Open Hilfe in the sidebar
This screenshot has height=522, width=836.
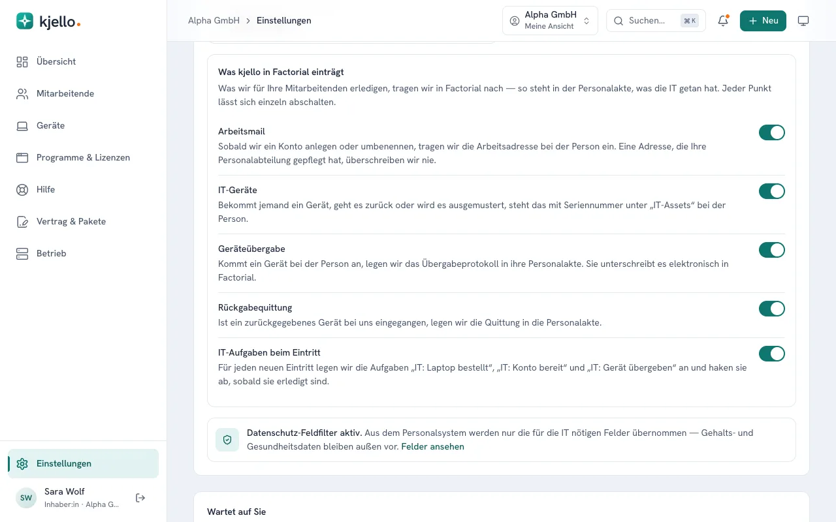[83, 190]
